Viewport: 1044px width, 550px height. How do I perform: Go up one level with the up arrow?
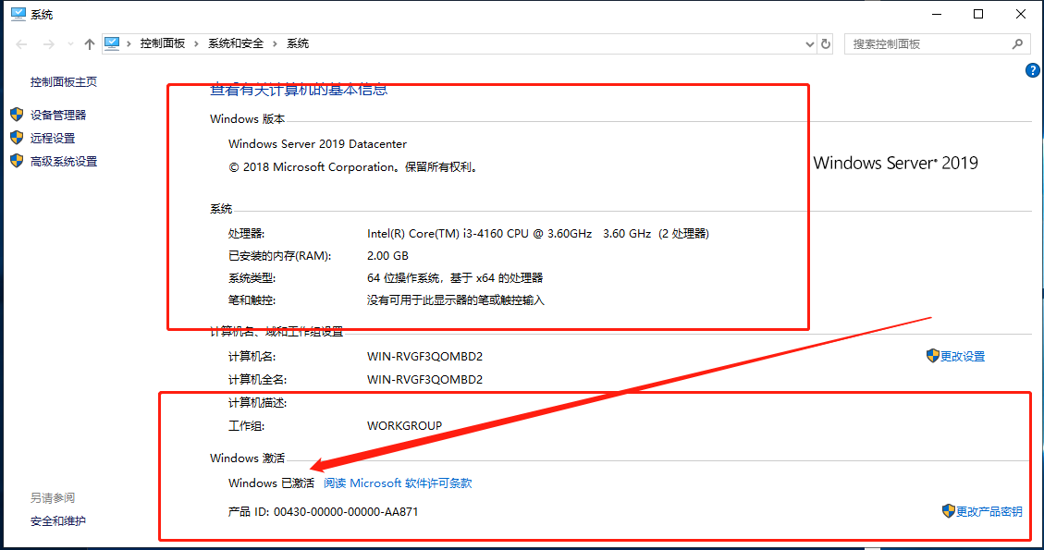(x=89, y=44)
